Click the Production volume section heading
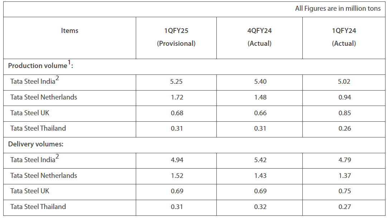The height and width of the screenshot is (218, 388). click(40, 65)
